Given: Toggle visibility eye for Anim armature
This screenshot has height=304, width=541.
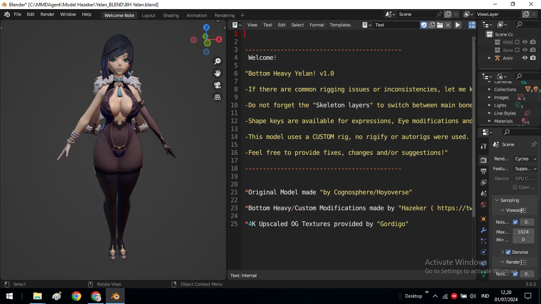Looking at the screenshot, I should point(525,58).
